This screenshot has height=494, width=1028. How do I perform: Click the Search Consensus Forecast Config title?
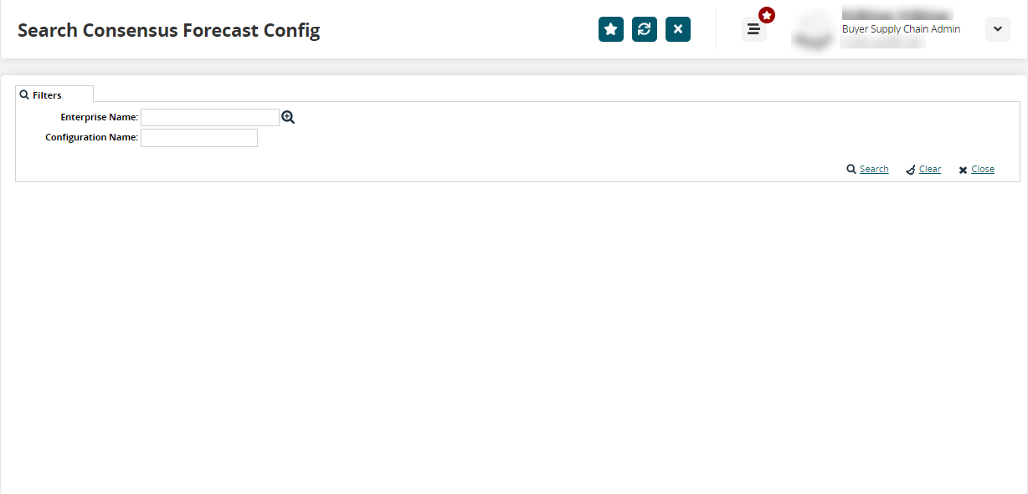(x=168, y=31)
